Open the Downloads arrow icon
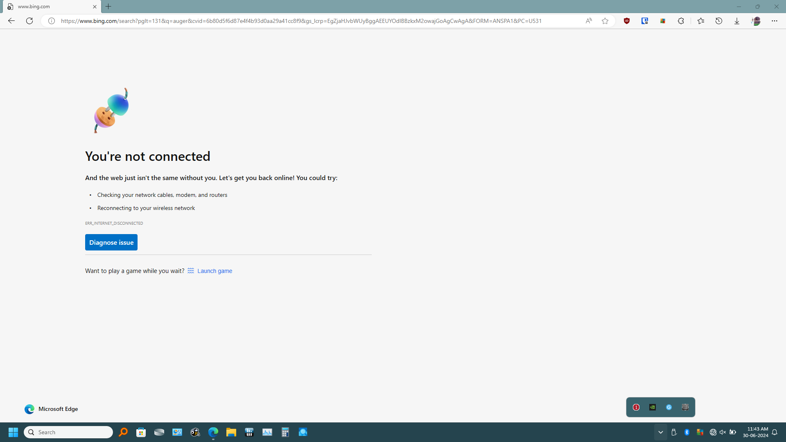Viewport: 786px width, 442px height. coord(737,21)
